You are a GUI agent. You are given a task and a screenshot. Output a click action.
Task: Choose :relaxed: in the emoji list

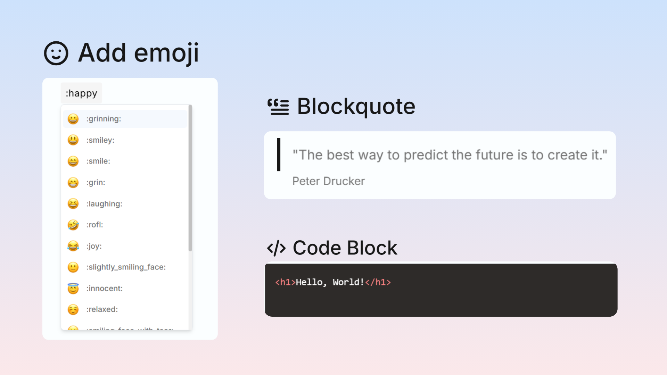point(125,309)
